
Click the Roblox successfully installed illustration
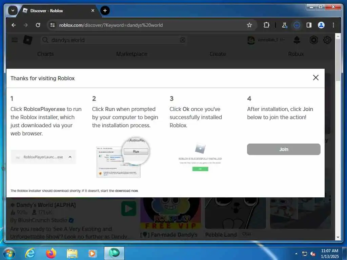[x=200, y=157]
